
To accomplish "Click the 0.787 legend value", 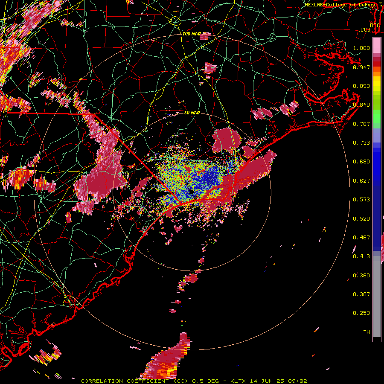I will click(x=361, y=124).
